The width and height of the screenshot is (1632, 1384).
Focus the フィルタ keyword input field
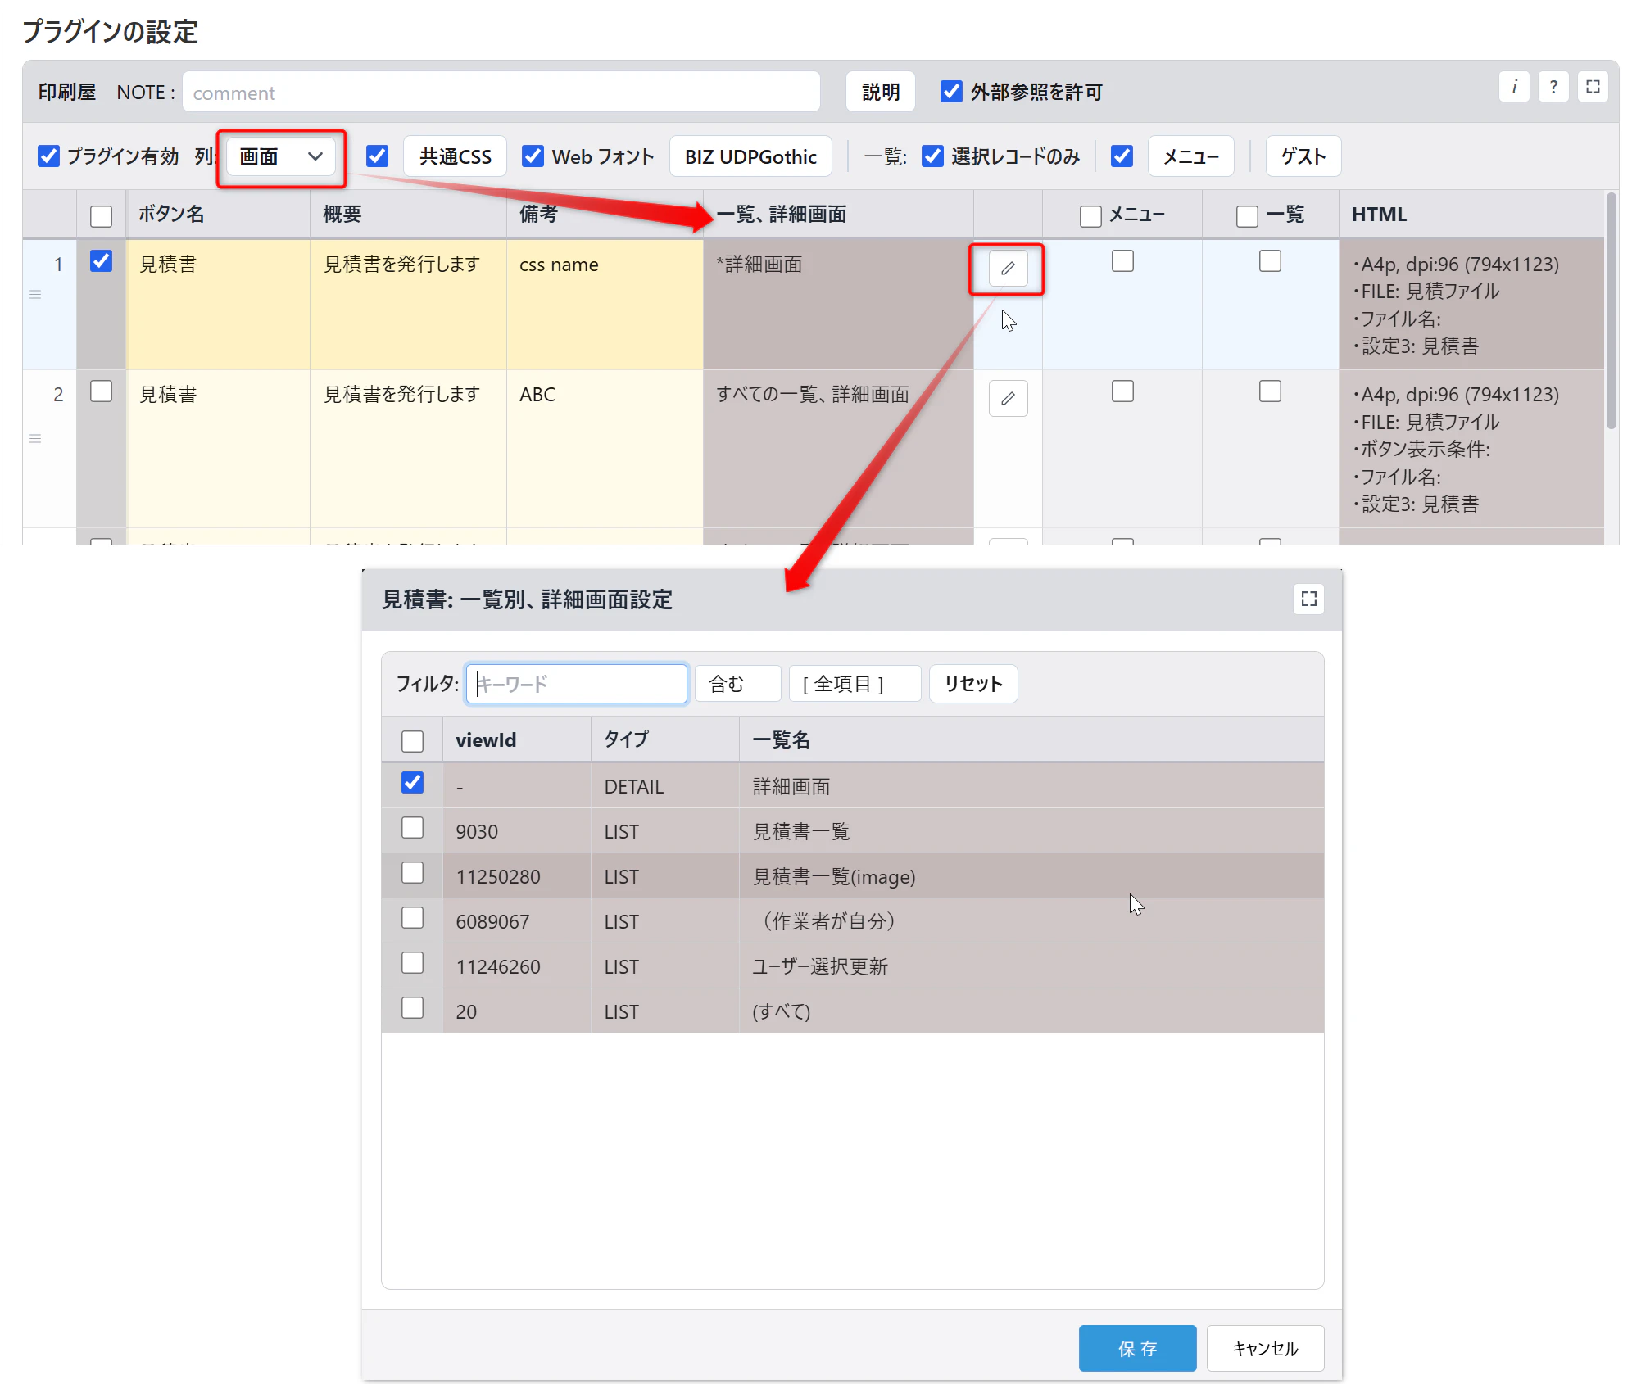point(577,684)
